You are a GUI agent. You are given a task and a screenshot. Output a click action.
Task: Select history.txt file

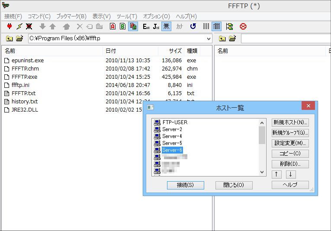pos(25,102)
